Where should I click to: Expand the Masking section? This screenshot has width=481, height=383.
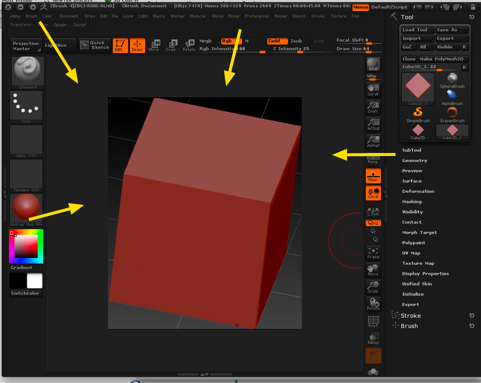412,201
